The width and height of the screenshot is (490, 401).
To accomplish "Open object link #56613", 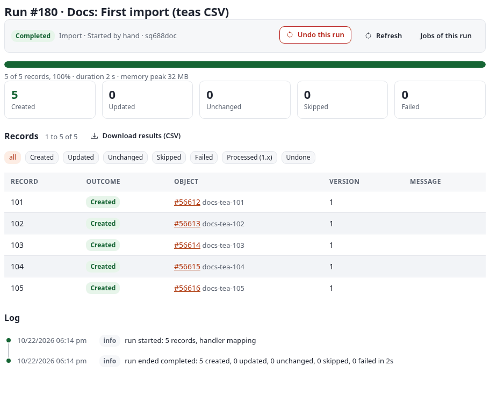I will coord(187,224).
